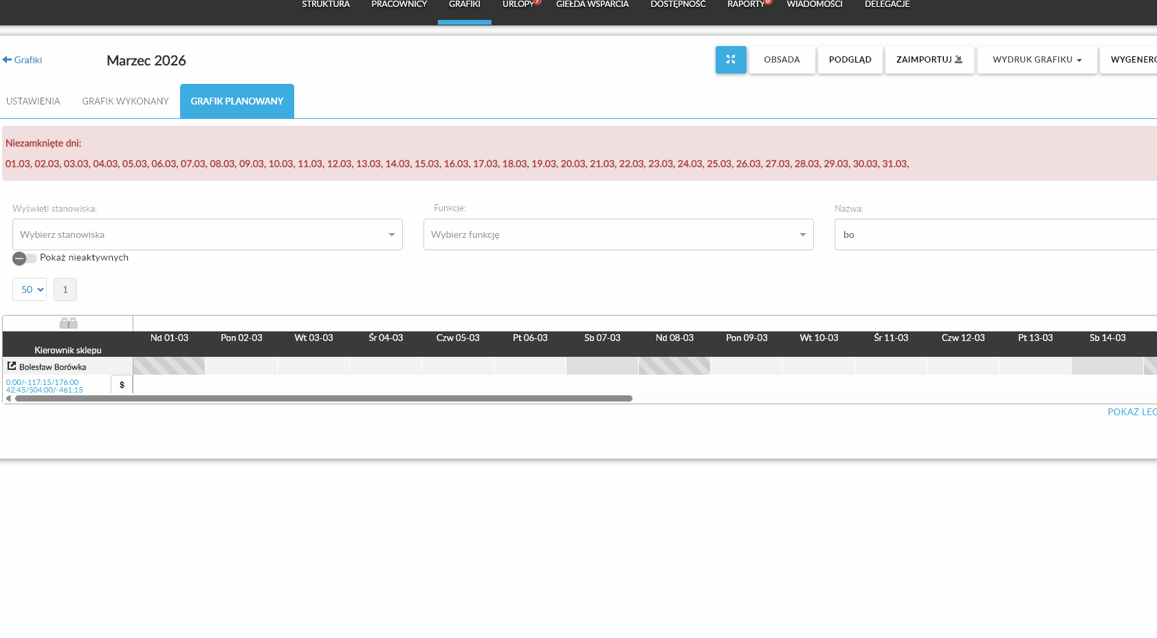Image resolution: width=1157 pixels, height=638 pixels.
Task: Open the URLOPY menu item
Action: click(x=518, y=4)
